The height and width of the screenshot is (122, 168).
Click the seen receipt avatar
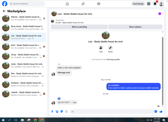click(158, 106)
